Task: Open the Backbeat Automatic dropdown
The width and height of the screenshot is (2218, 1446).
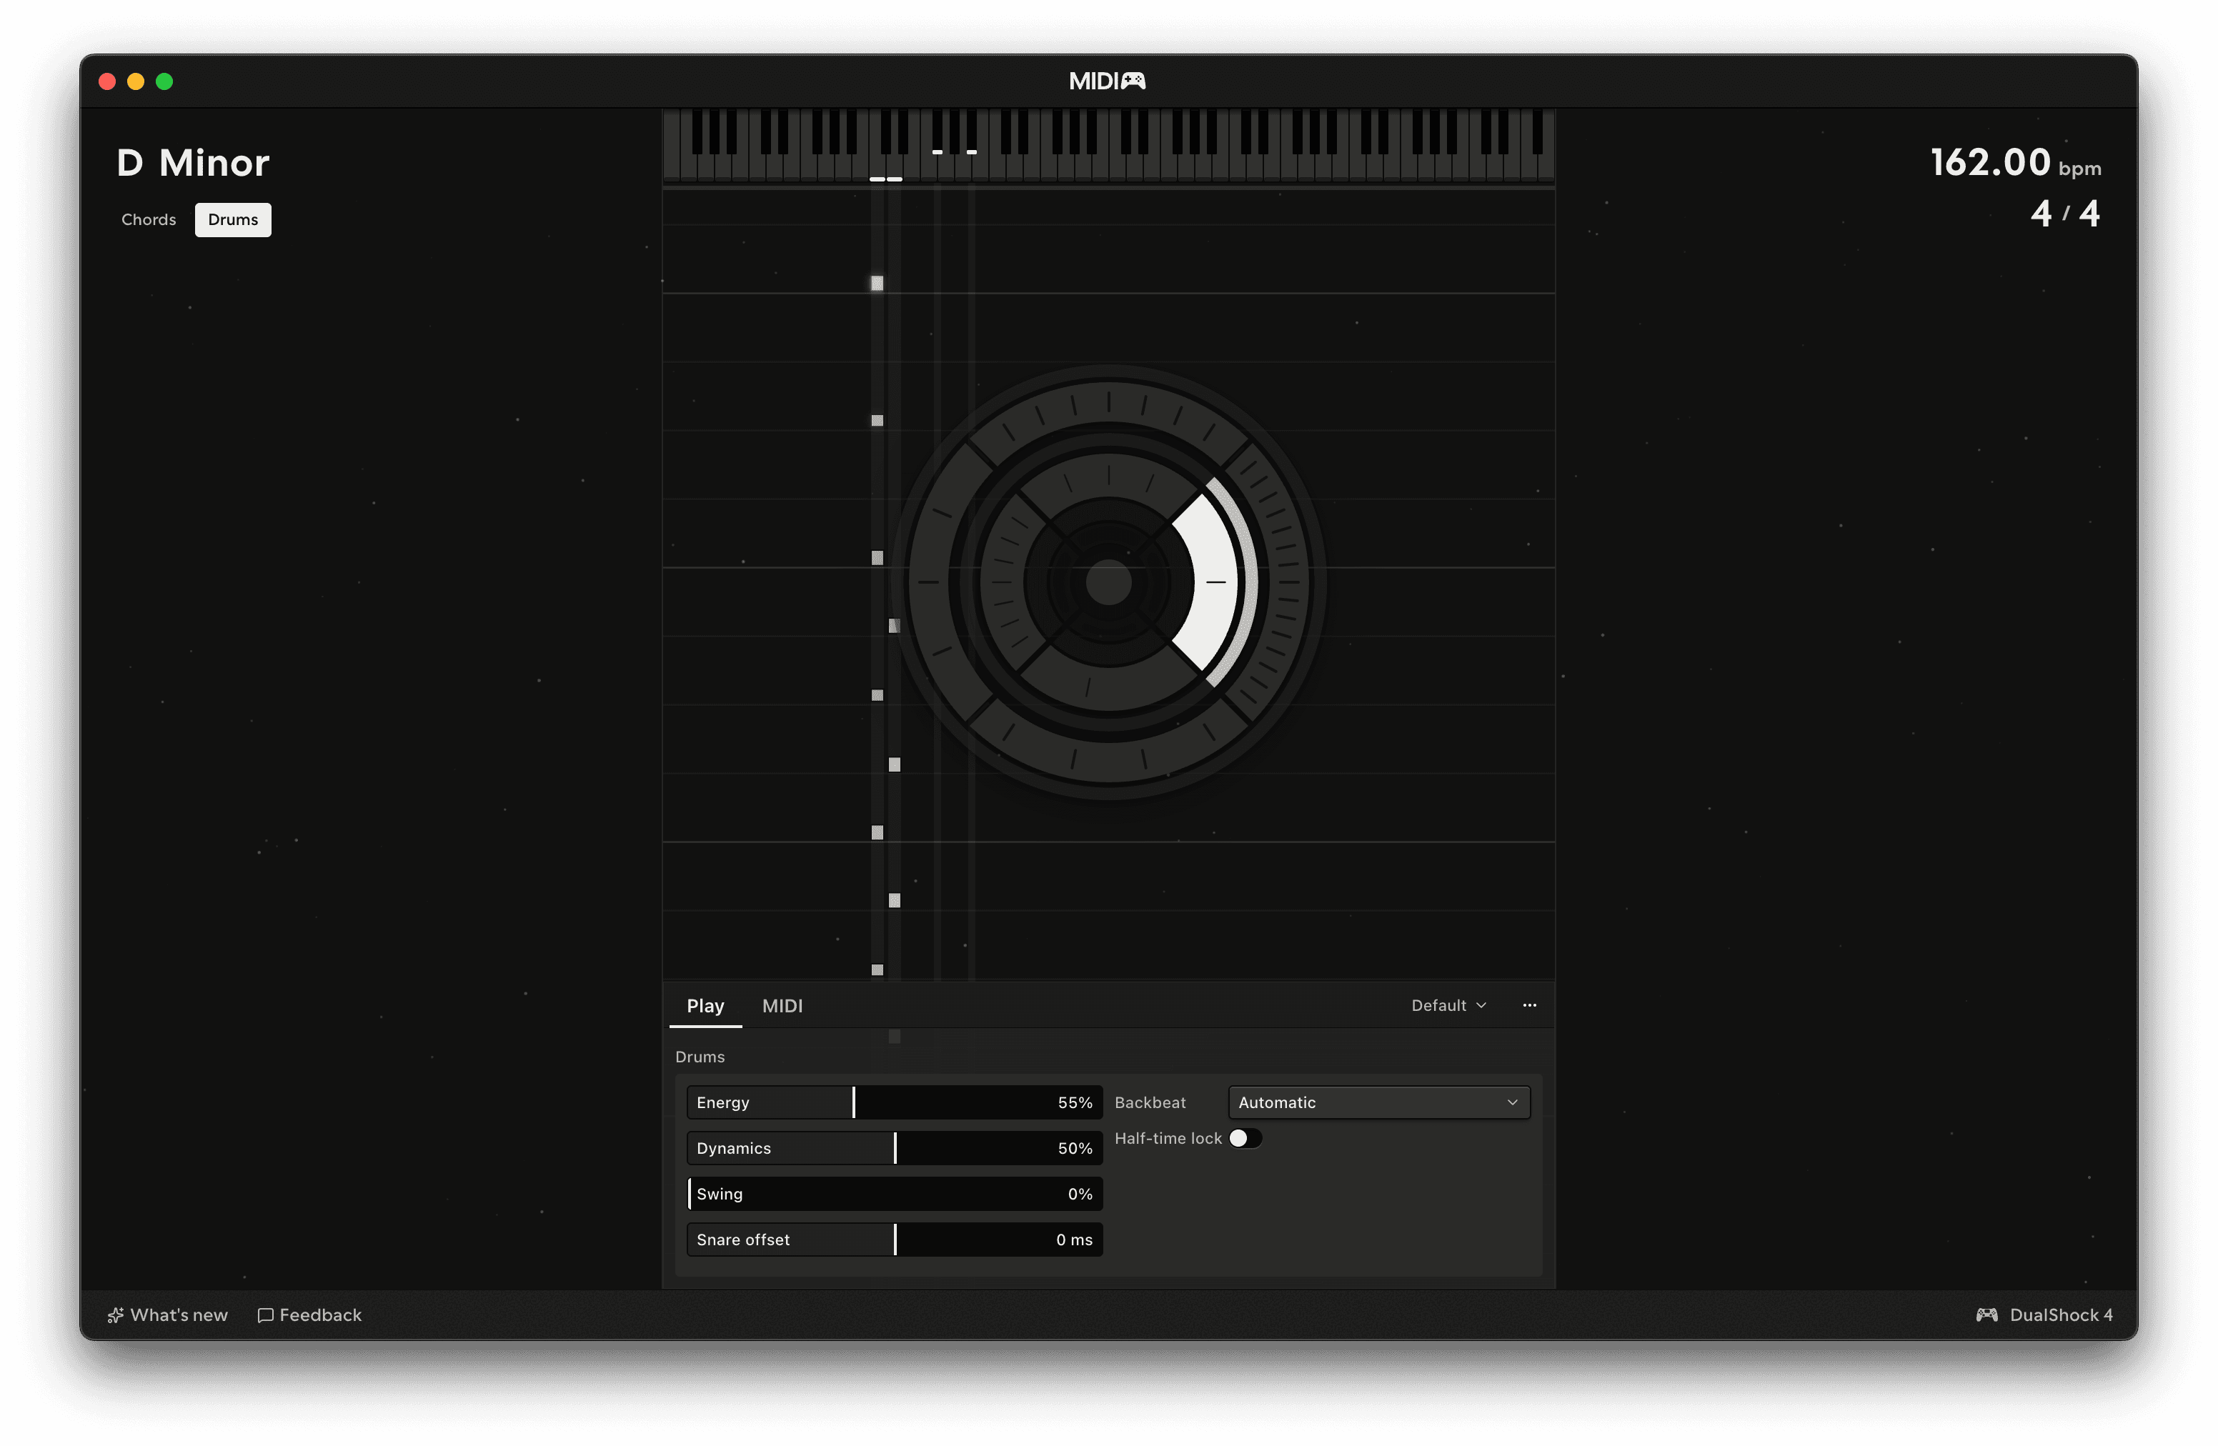Action: click(x=1378, y=1102)
